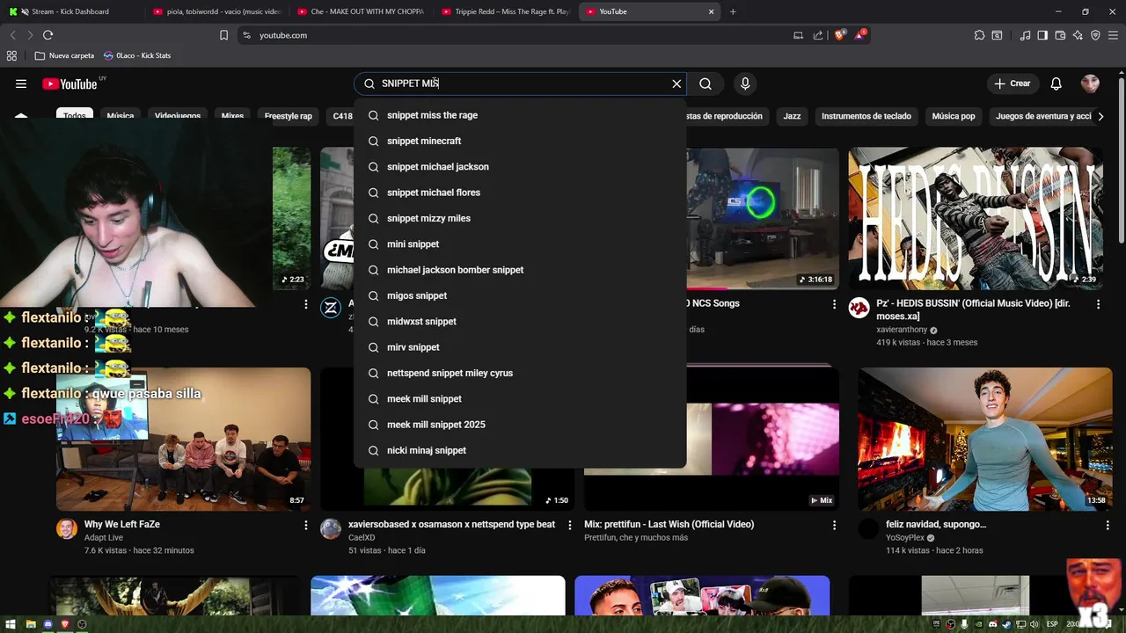Open "feliz navidad, supongo..." video thumbnail
Image resolution: width=1126 pixels, height=633 pixels.
(x=985, y=439)
